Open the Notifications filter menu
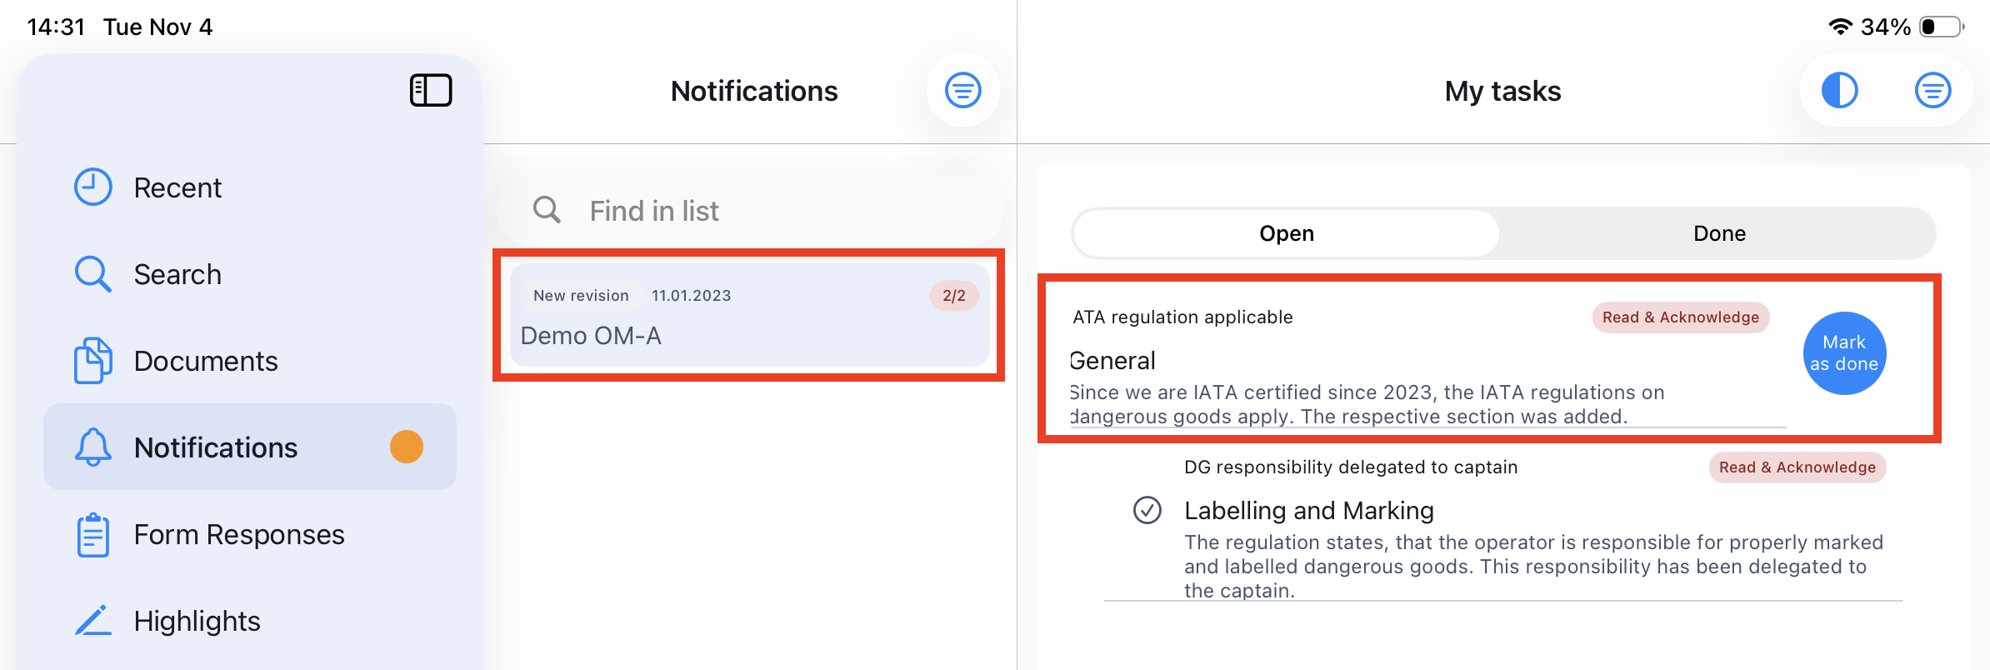Viewport: 1990px width, 670px height. [962, 90]
